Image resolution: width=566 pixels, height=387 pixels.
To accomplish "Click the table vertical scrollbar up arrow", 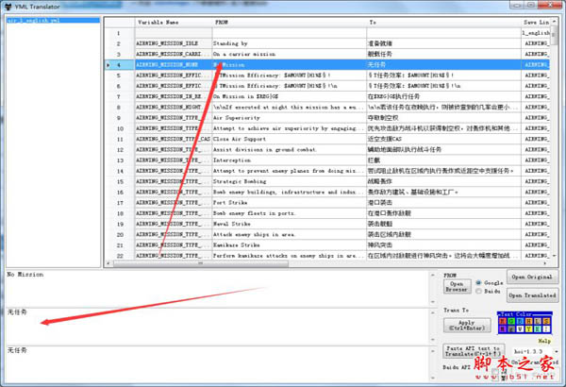I will pos(554,22).
